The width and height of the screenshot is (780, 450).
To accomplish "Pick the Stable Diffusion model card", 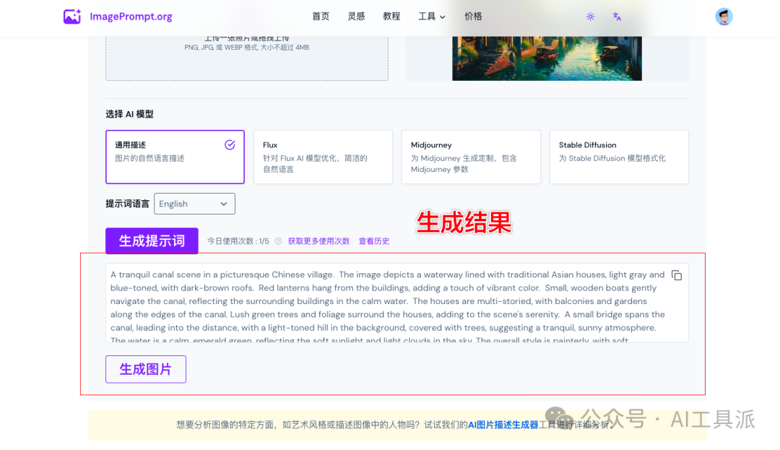I will [619, 157].
